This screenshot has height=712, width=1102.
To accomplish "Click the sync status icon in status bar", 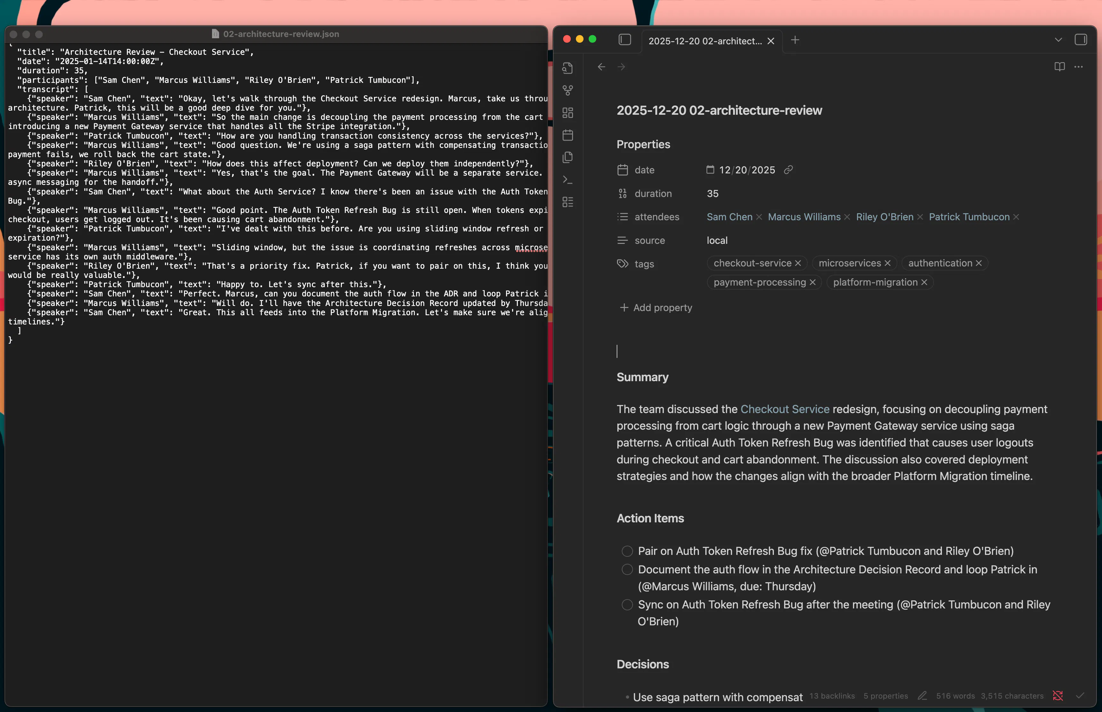I will [x=1058, y=695].
